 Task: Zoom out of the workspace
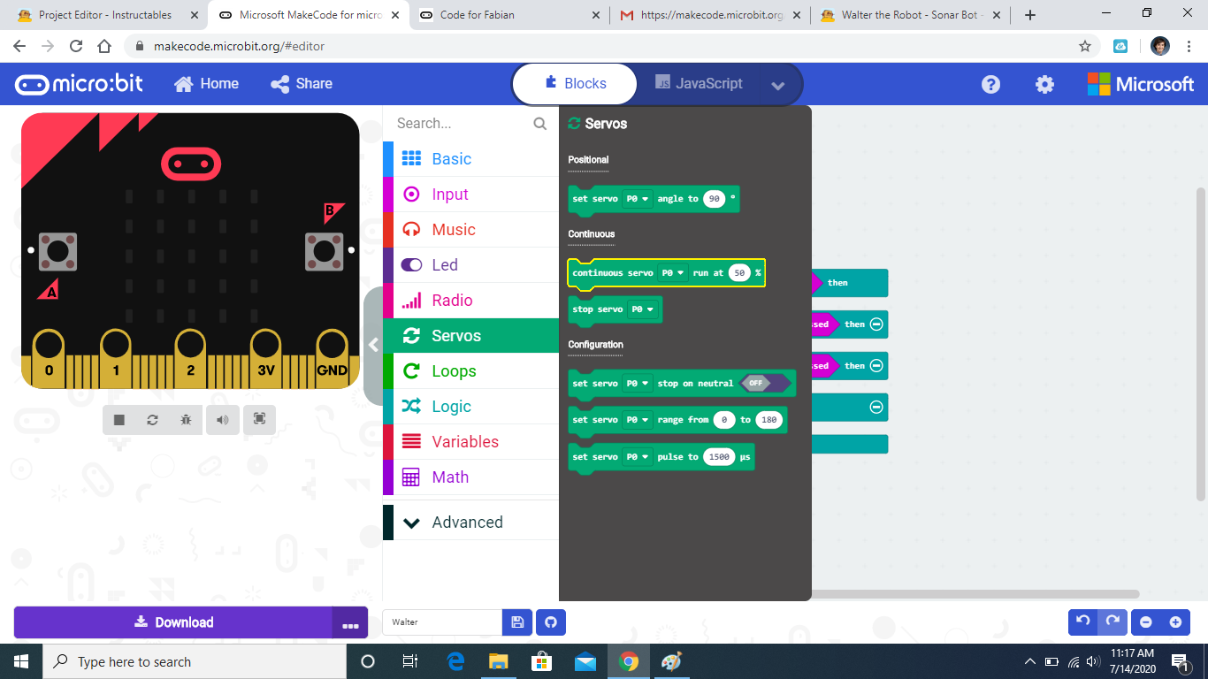(1146, 622)
